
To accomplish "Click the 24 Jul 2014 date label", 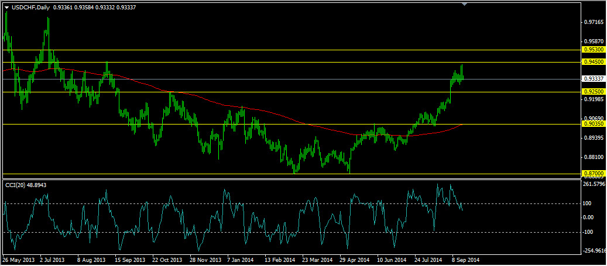I will pyautogui.click(x=429, y=260).
